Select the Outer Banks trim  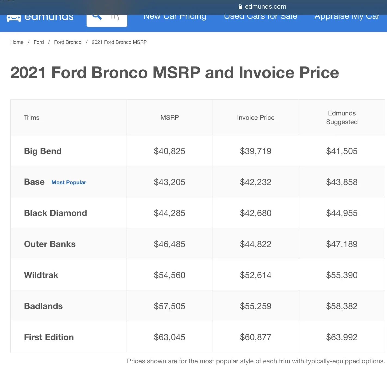coord(50,244)
